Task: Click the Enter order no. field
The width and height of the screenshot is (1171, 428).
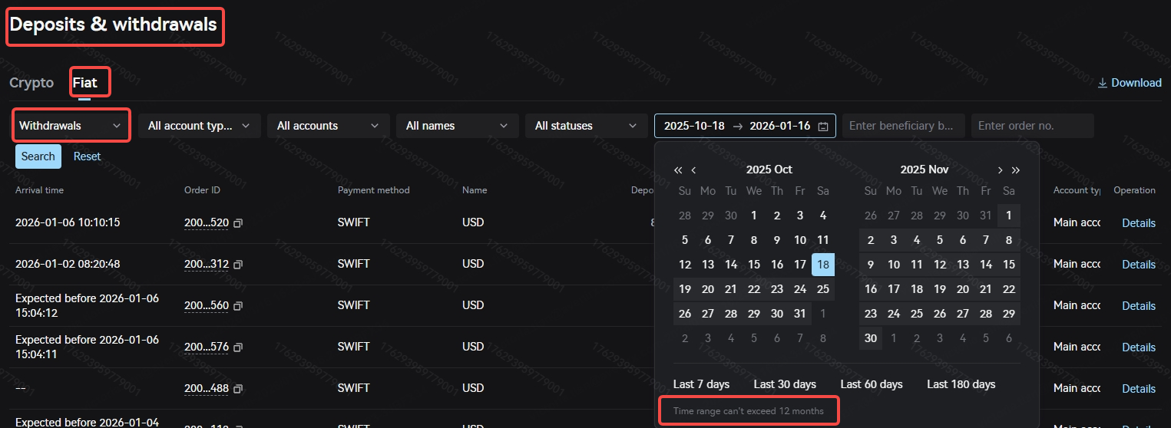Action: [x=1032, y=126]
